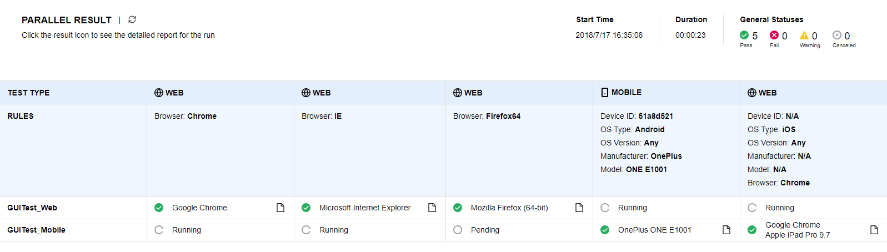Click the Pass status count icon

click(x=744, y=36)
